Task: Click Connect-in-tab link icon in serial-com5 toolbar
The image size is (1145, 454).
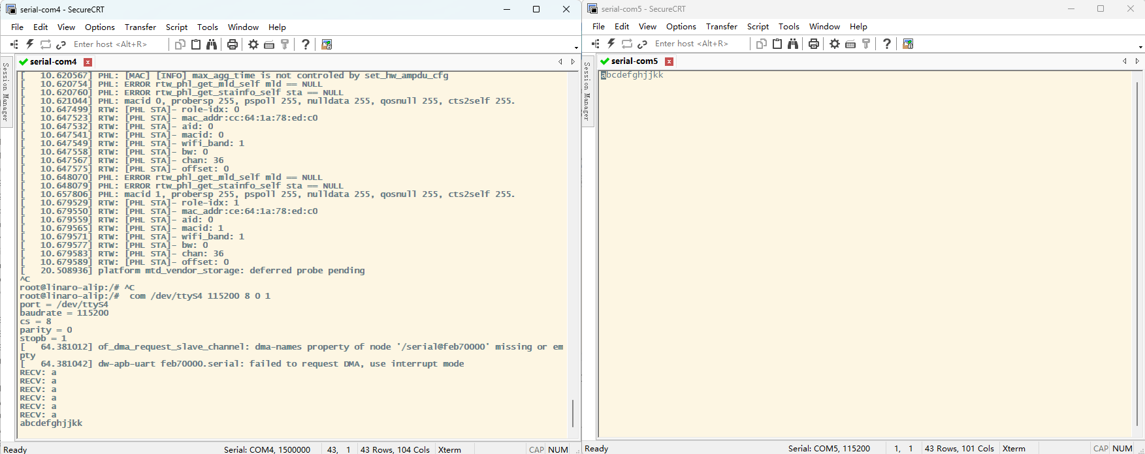Action: click(x=643, y=44)
